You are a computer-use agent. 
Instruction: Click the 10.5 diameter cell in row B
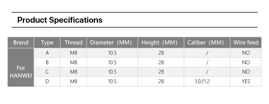point(112,62)
